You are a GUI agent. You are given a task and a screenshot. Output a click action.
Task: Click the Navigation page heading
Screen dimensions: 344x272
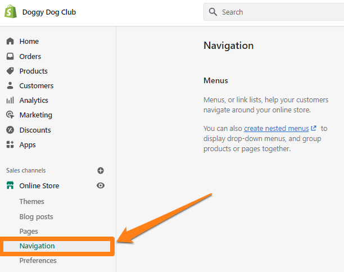coord(229,46)
